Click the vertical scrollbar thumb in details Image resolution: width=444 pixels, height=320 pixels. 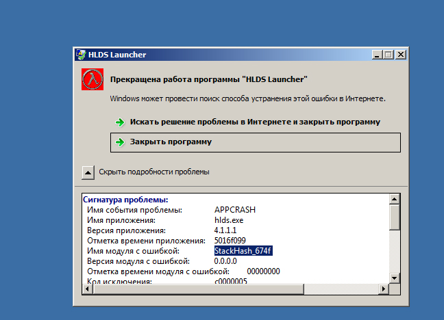click(394, 217)
